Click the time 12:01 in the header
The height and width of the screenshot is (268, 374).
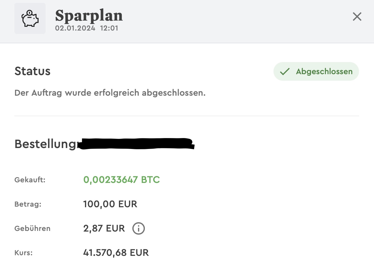[x=109, y=28]
